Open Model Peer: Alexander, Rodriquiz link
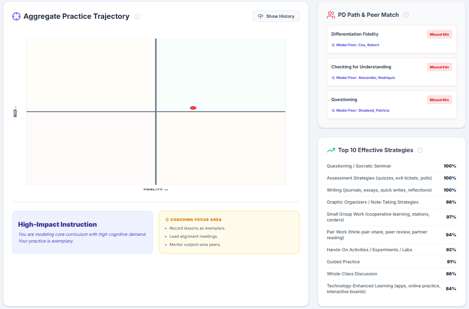The image size is (469, 309). pos(365,78)
